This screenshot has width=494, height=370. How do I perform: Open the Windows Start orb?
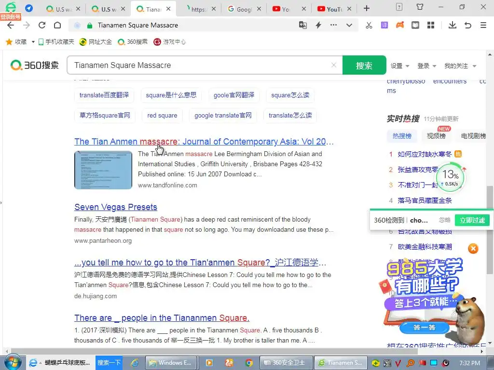click(x=13, y=363)
